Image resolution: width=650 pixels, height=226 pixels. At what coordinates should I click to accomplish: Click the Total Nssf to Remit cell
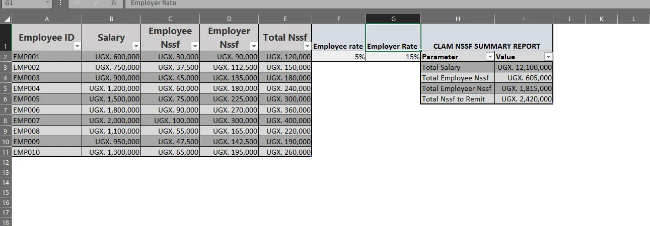458,99
